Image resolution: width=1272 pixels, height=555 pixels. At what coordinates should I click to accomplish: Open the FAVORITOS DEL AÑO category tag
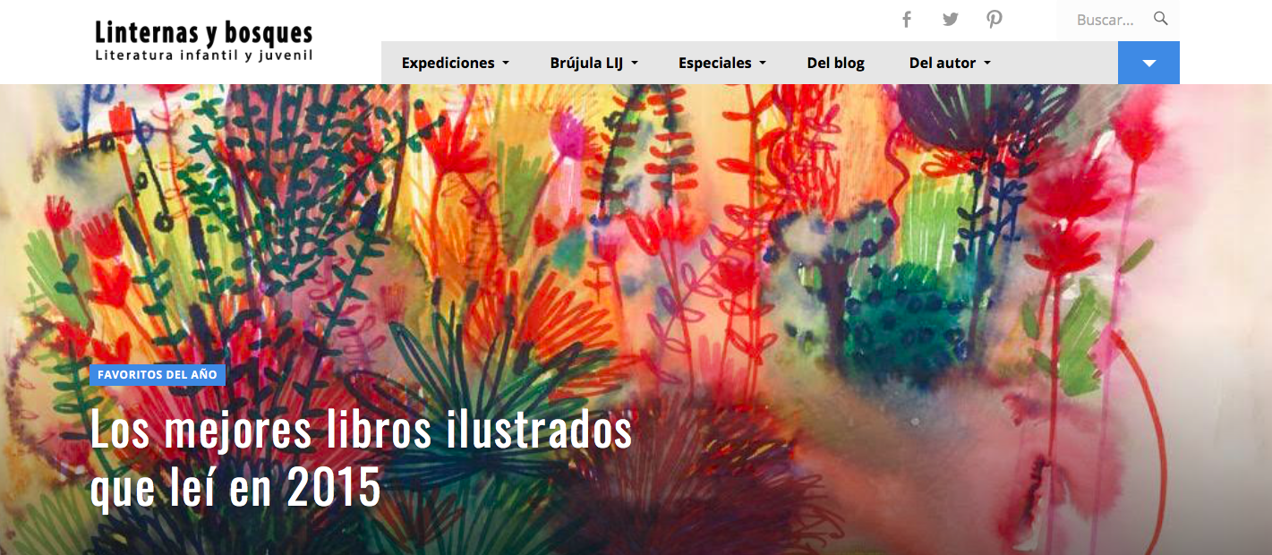pyautogui.click(x=158, y=375)
